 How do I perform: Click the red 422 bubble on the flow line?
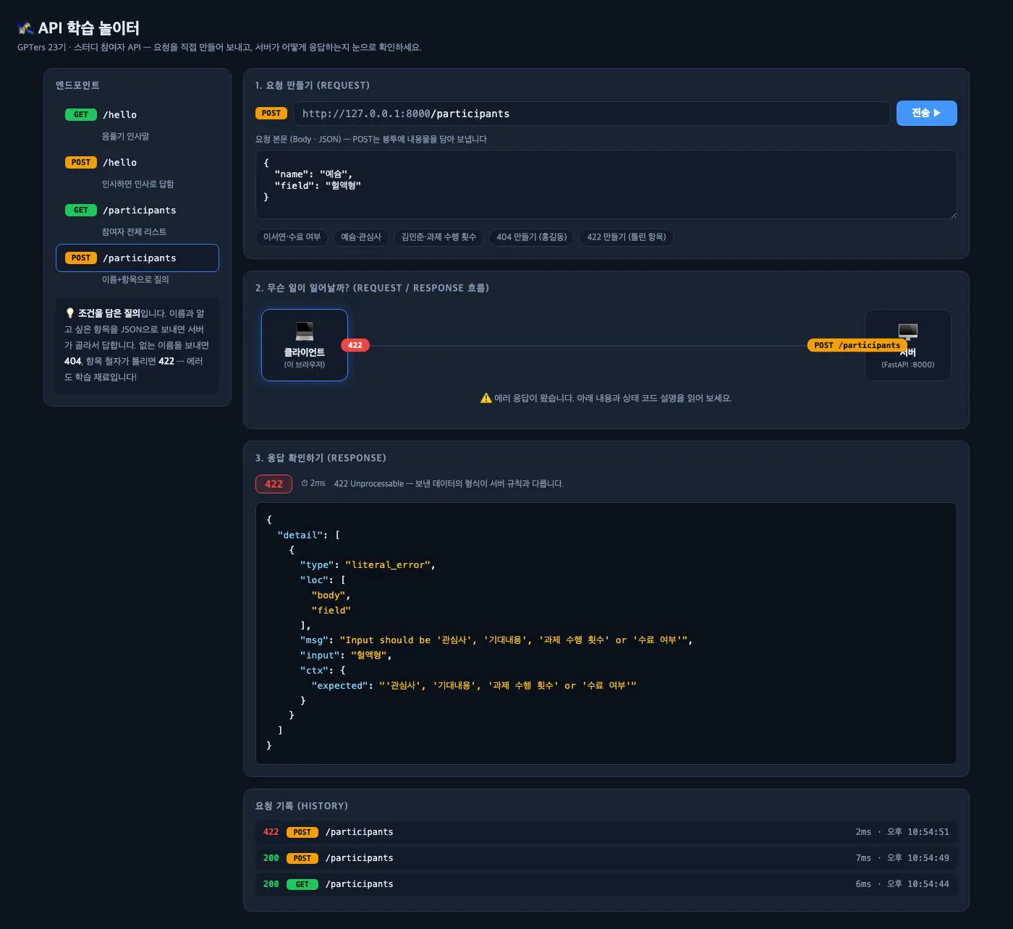coord(355,345)
